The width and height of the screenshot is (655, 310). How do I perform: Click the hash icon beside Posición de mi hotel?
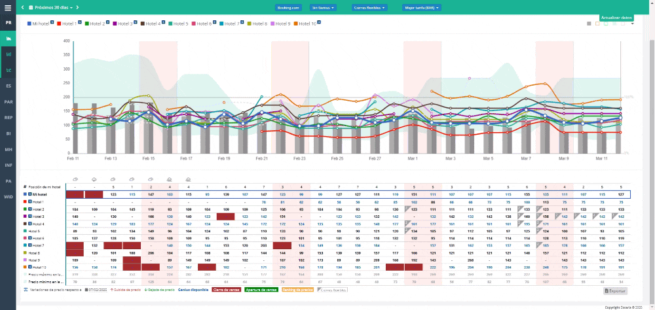[25, 187]
